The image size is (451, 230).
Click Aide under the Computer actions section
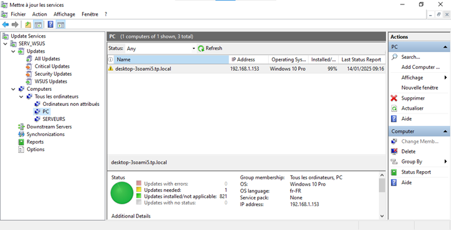click(x=407, y=182)
